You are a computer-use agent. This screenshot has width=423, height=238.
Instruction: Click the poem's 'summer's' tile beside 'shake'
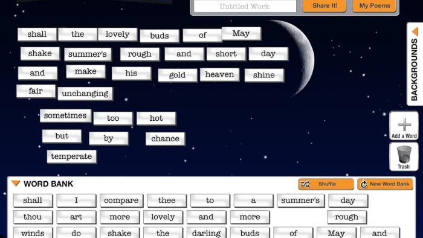(88, 54)
